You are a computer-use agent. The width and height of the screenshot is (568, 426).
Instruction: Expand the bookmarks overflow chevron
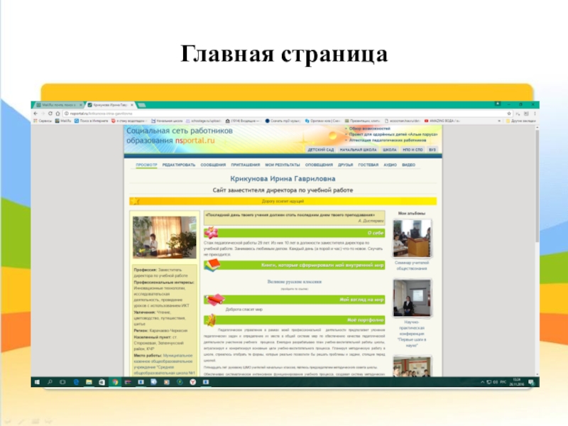(499, 121)
